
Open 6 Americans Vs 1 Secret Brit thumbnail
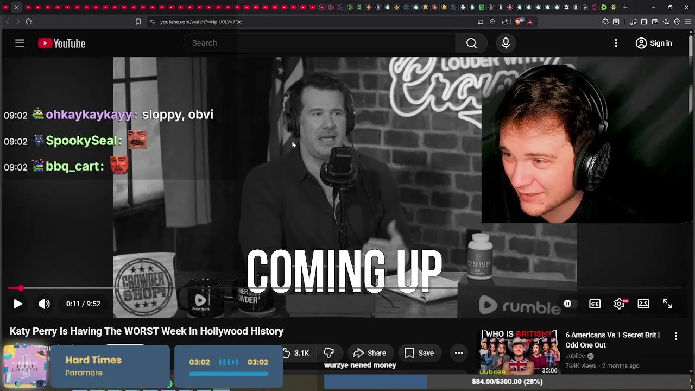click(520, 352)
